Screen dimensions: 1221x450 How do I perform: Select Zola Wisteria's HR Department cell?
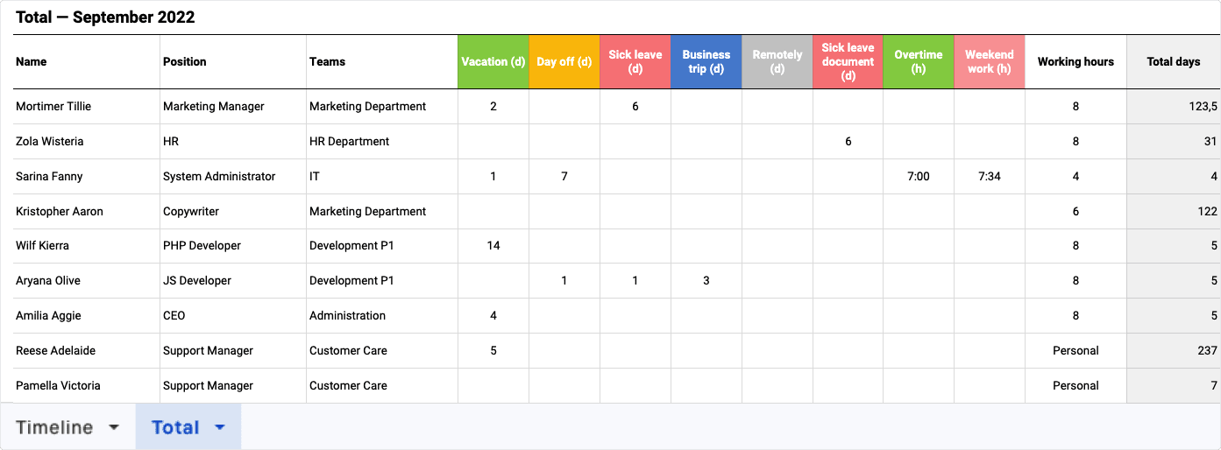click(x=349, y=141)
